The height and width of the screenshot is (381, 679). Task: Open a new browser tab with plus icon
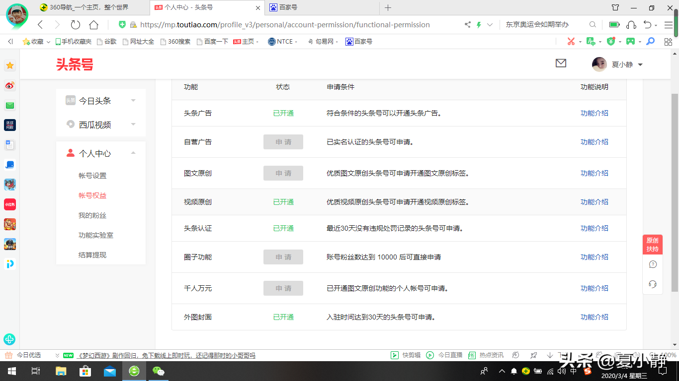point(388,7)
